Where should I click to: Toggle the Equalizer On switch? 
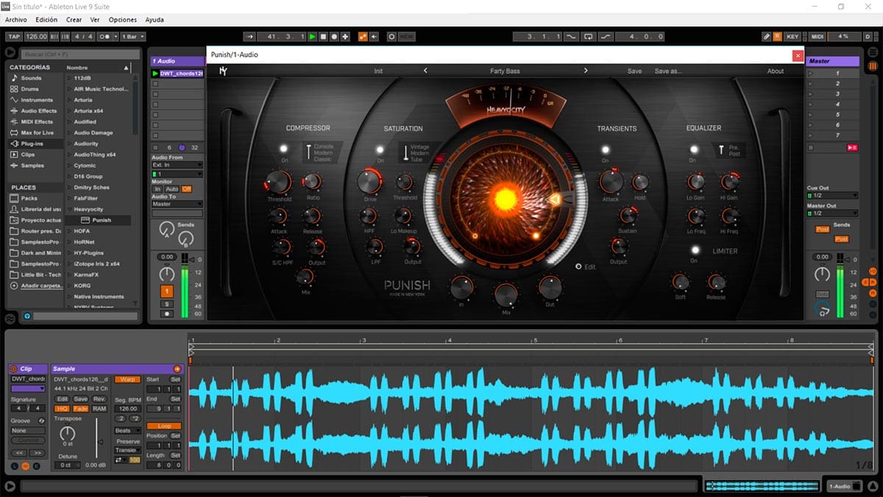click(693, 149)
